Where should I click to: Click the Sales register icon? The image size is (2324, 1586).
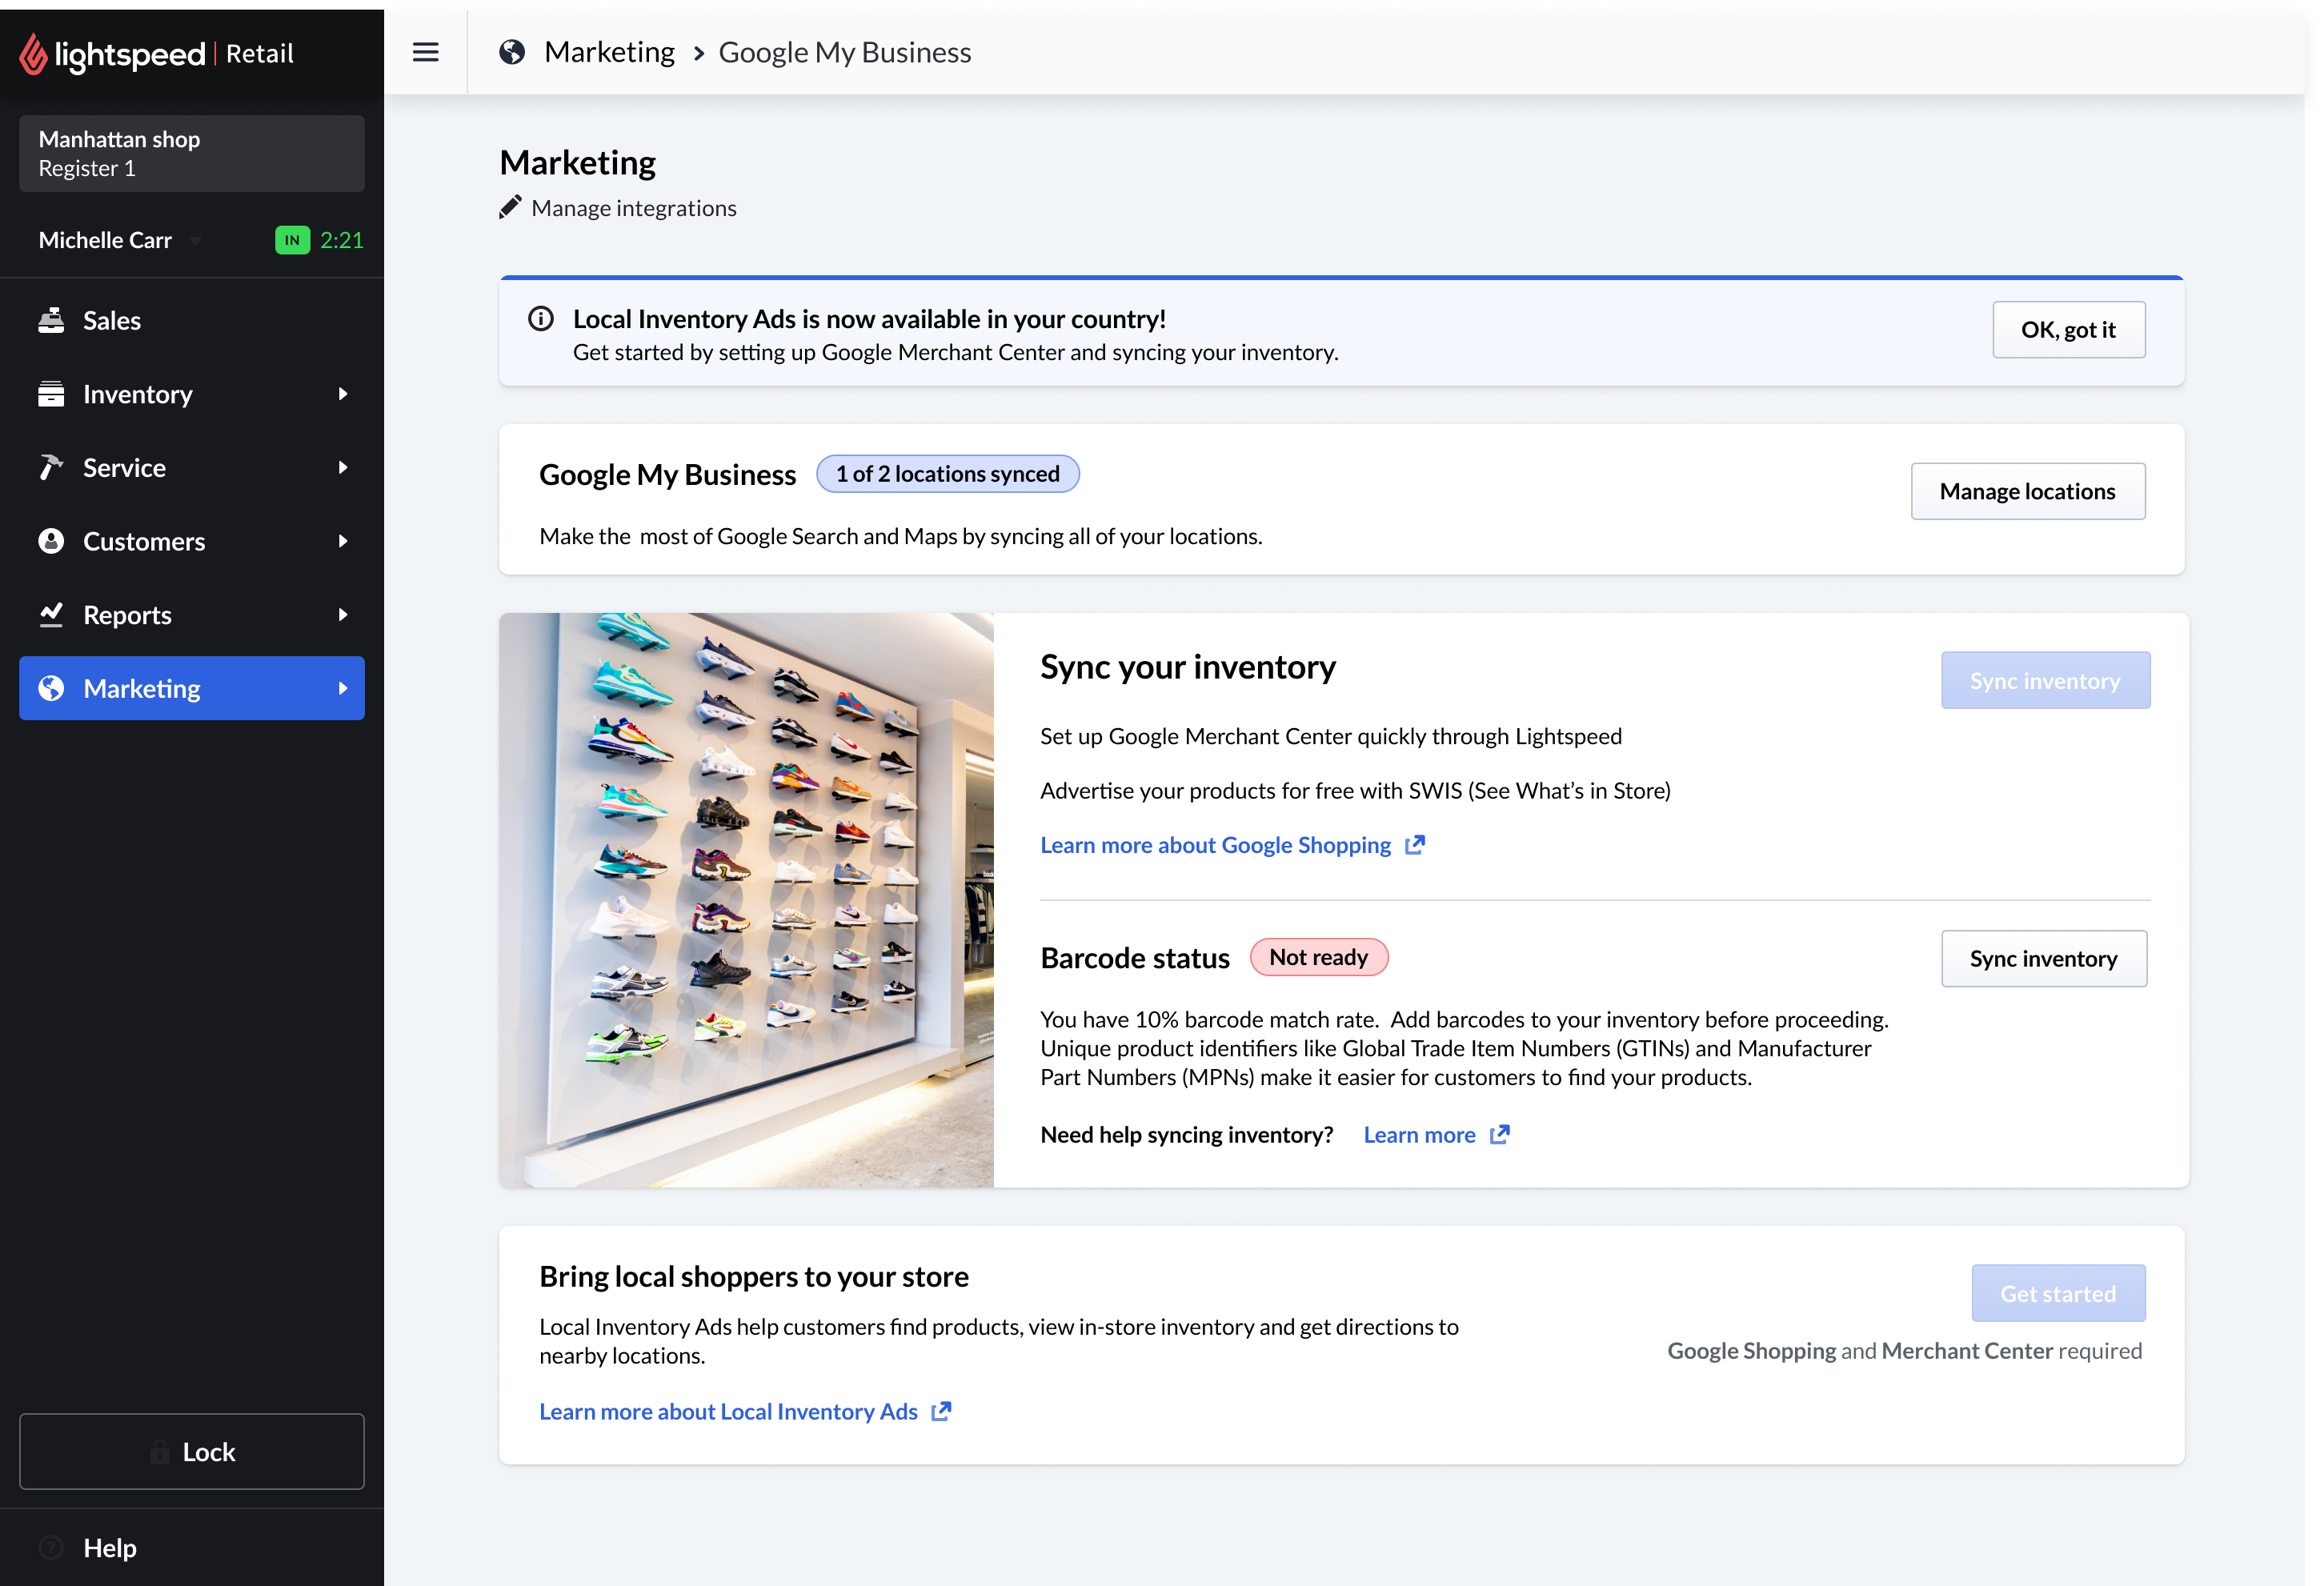coord(51,320)
